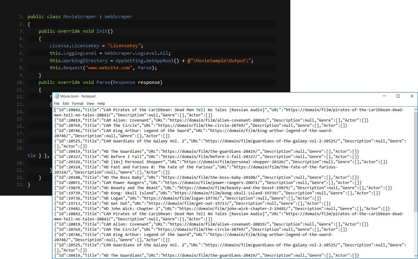
Task: Open the File menu in Notepad
Action: (x=56, y=104)
